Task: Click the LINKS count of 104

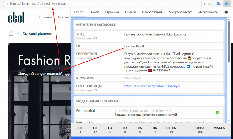Action: click(200, 130)
